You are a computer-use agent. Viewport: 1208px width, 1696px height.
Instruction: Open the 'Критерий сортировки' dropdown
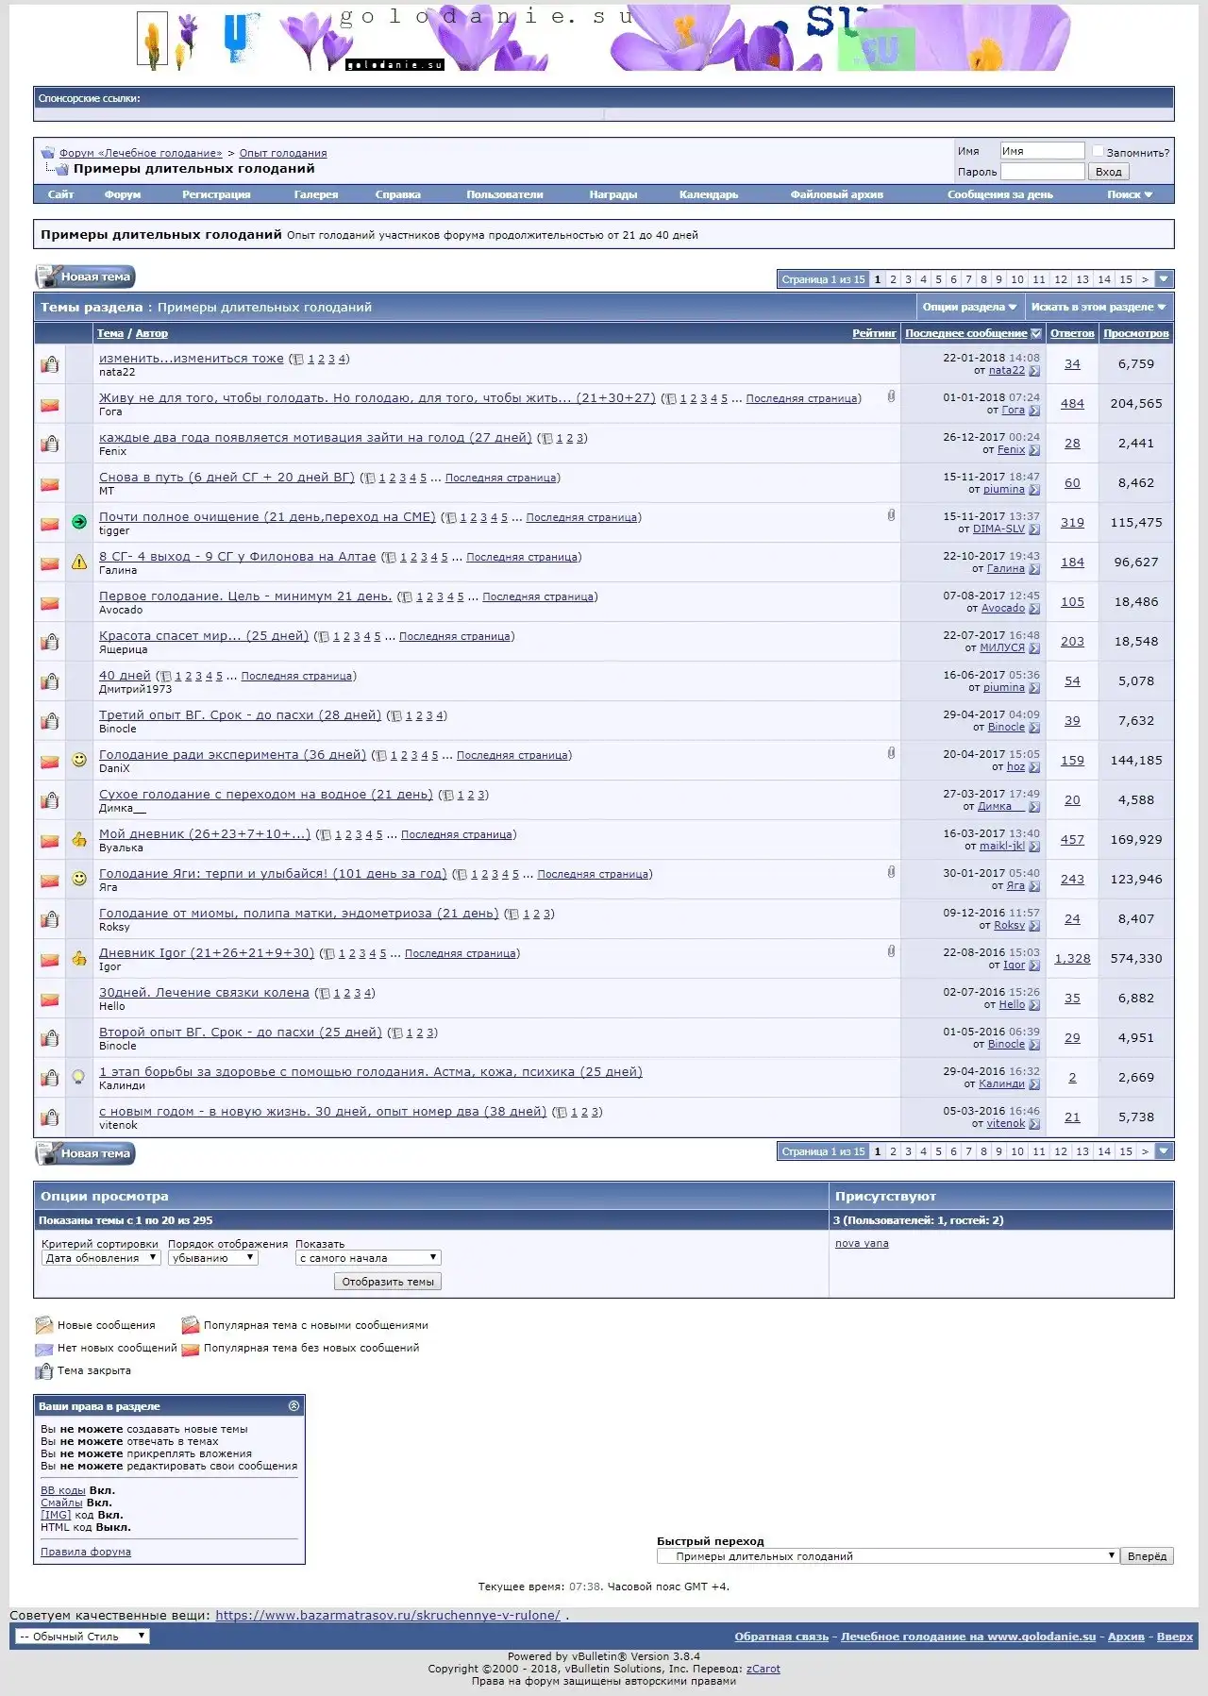point(100,1258)
